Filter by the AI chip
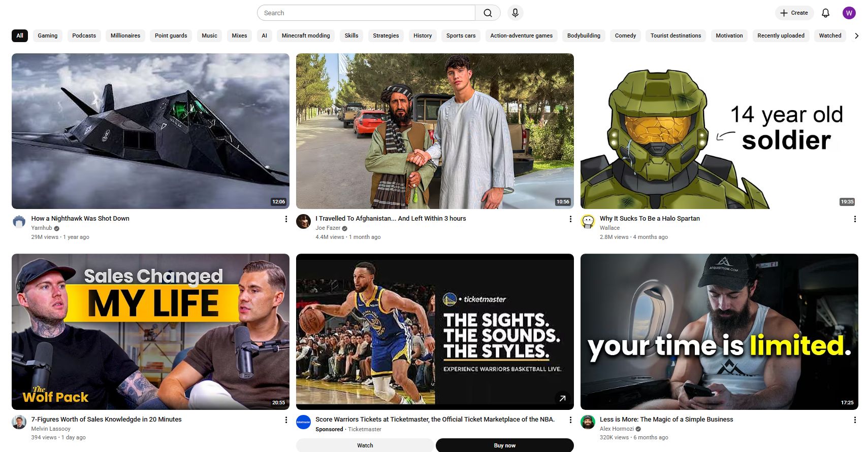 pyautogui.click(x=264, y=36)
